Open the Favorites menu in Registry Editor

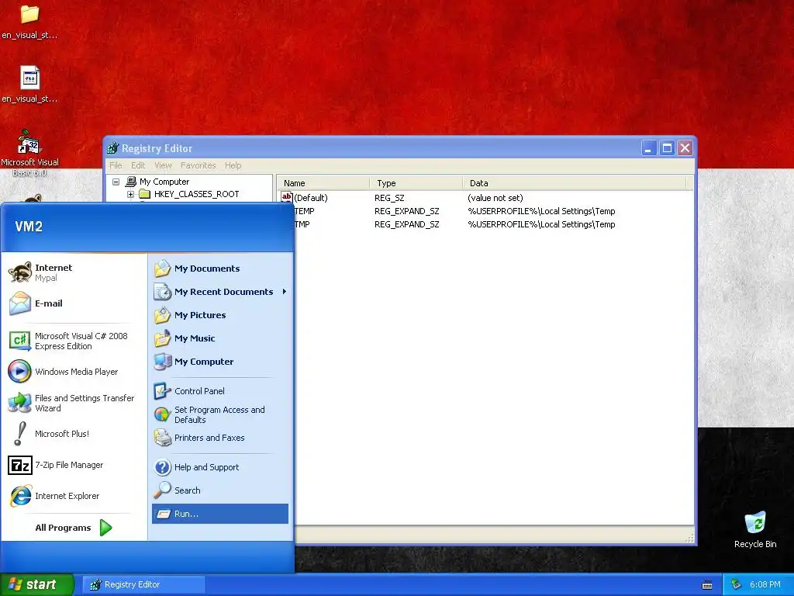(198, 165)
